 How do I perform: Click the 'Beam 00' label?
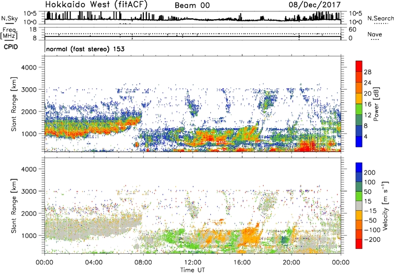pyautogui.click(x=192, y=5)
